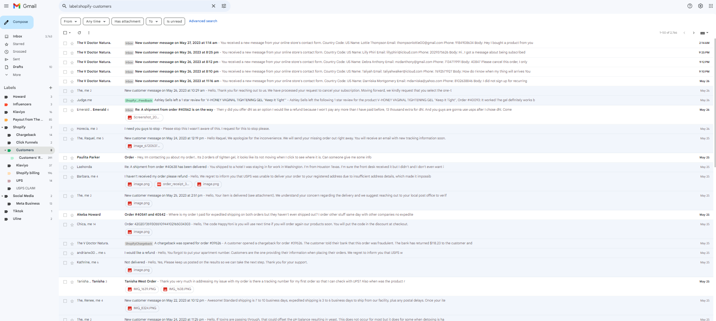Open the IMG_8324.PNG attachment chip
Viewport: 716px width, 321px height.
pyautogui.click(x=142, y=308)
